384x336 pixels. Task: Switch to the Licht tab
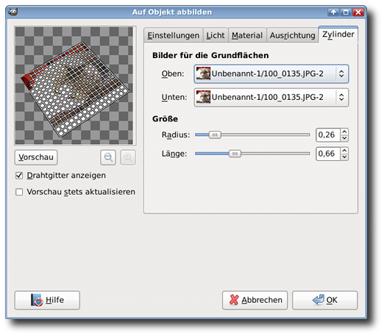(216, 35)
